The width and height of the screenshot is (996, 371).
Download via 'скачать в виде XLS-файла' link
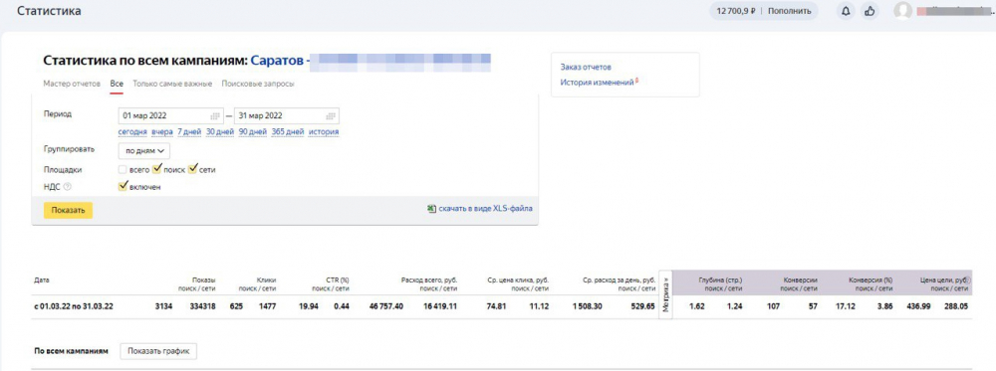coord(486,208)
